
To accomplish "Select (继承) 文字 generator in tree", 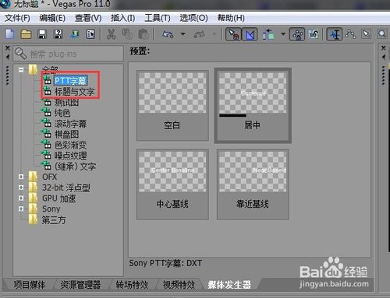I will point(75,167).
